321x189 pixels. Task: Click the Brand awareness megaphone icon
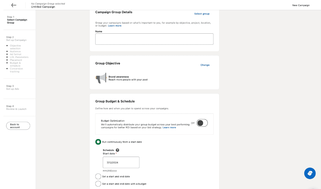(101, 78)
